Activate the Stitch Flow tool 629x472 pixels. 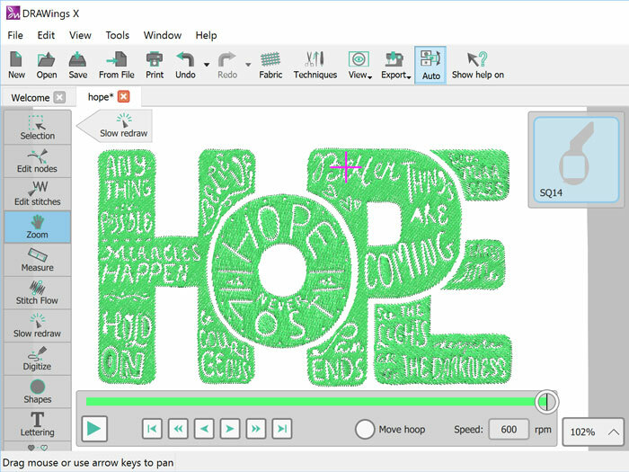(38, 292)
